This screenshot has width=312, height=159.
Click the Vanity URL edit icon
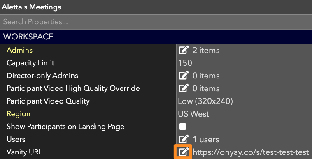[x=184, y=152]
